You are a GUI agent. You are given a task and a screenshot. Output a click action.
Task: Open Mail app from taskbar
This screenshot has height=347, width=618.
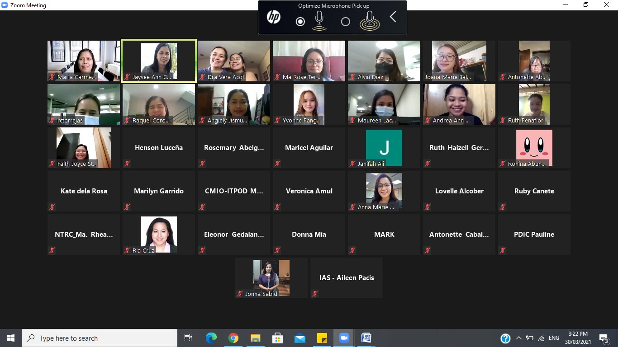299,338
